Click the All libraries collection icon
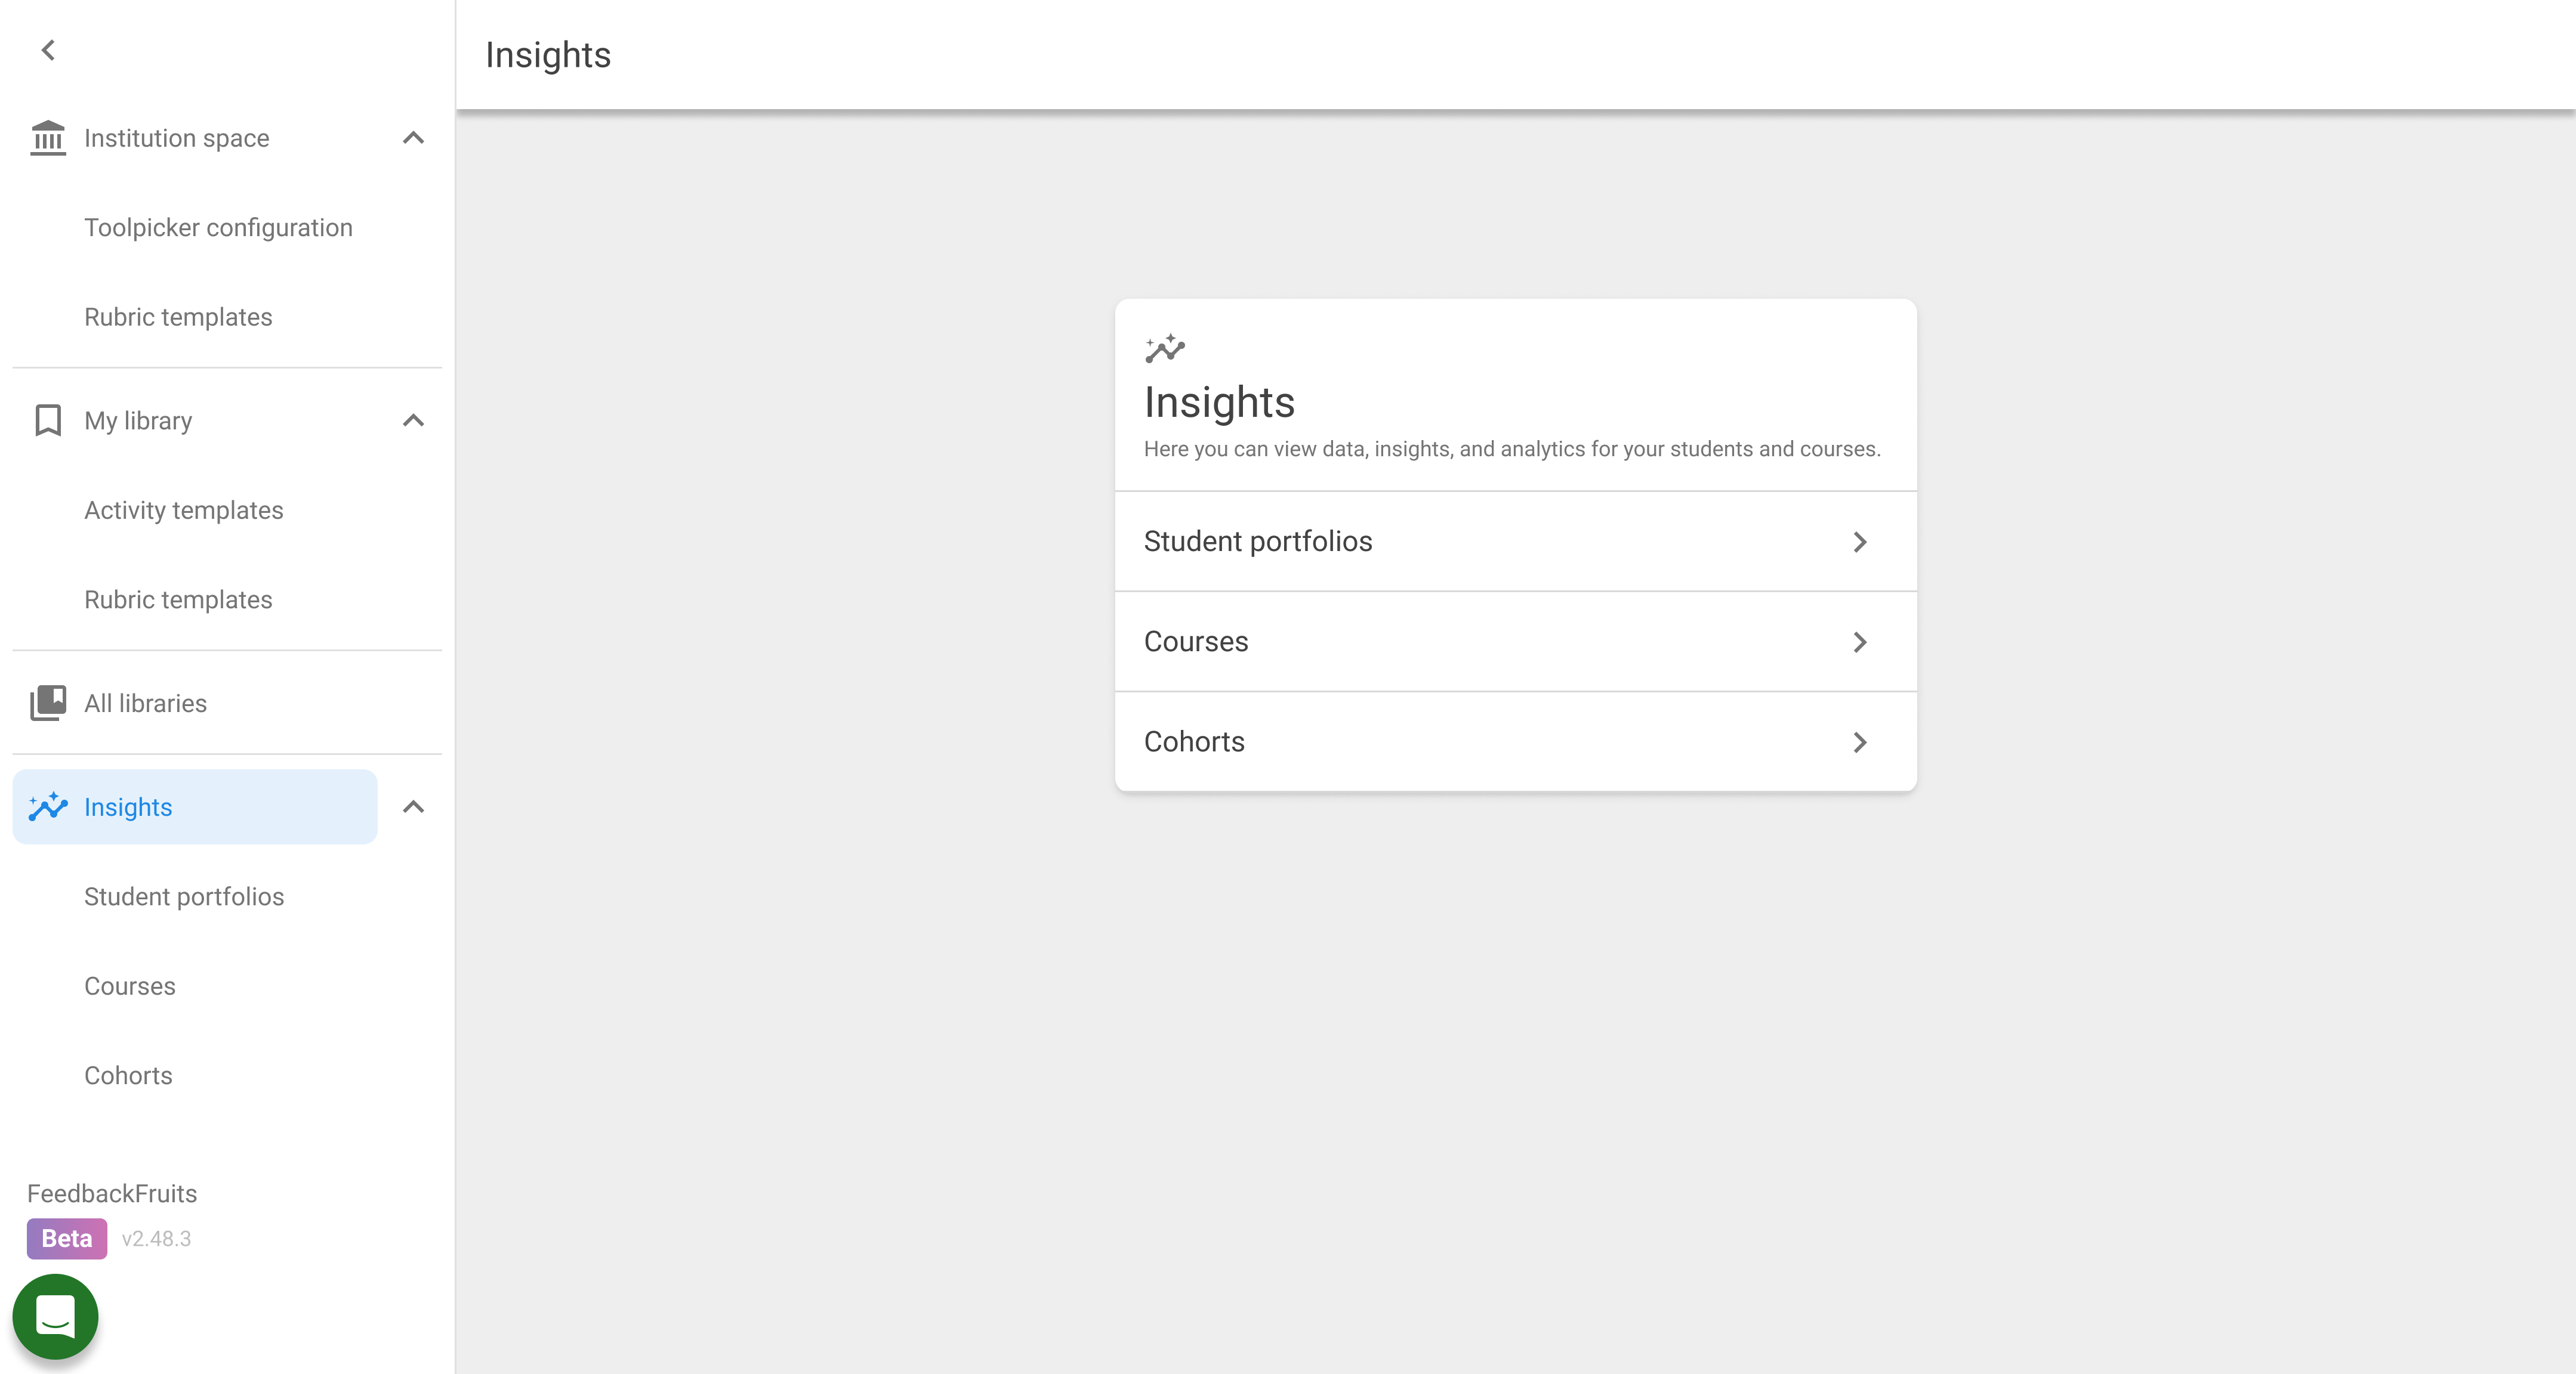The width and height of the screenshot is (2576, 1374). pos(48,704)
